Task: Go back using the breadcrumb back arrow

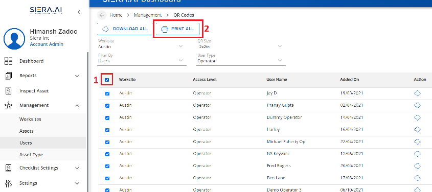Action: (x=102, y=15)
